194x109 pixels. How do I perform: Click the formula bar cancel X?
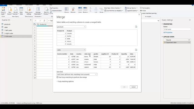coord(35,21)
